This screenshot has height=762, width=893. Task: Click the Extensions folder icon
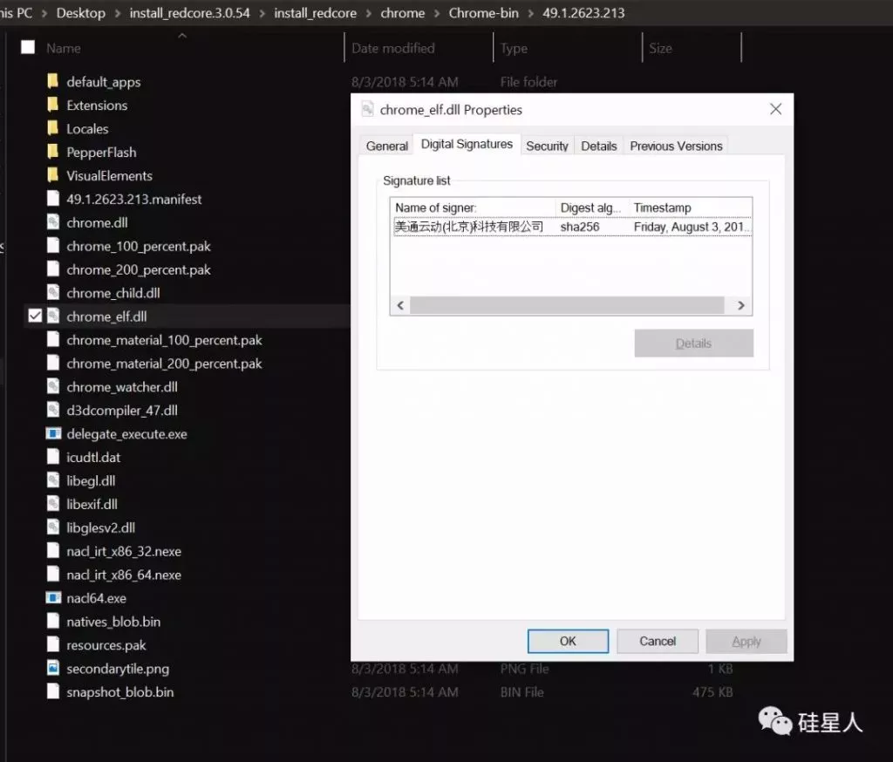[x=53, y=105]
